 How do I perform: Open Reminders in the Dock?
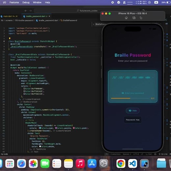[x=57, y=163]
